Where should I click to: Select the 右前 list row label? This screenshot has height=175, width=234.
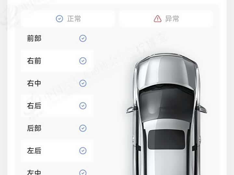coord(34,61)
